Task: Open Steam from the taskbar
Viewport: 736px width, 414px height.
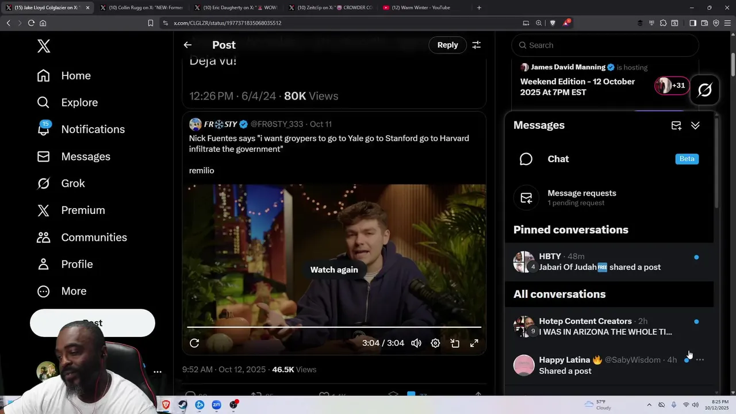Action: coord(183,405)
